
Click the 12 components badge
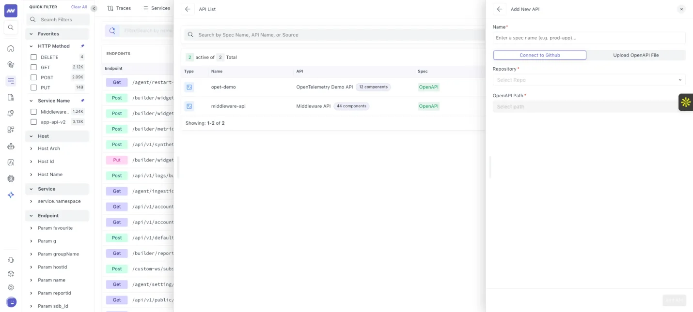(373, 87)
